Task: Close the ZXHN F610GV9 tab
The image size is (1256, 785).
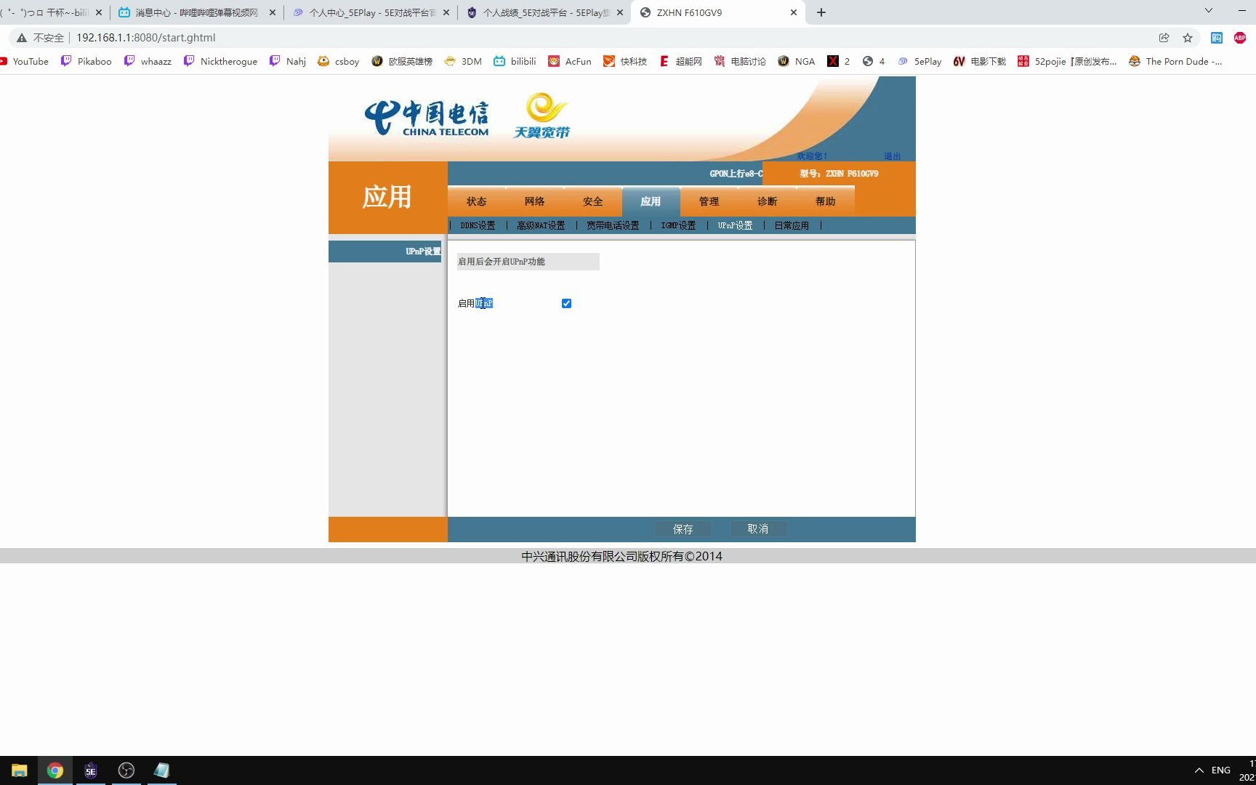Action: coord(794,12)
